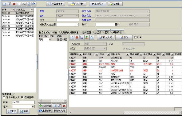Click the 取消转大货 button

click(59, 111)
